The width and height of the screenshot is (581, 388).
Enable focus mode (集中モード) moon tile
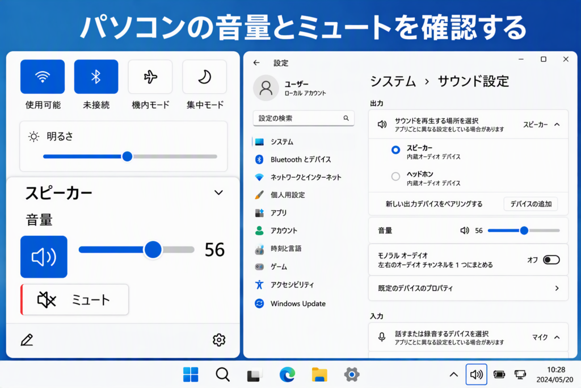[x=204, y=77]
